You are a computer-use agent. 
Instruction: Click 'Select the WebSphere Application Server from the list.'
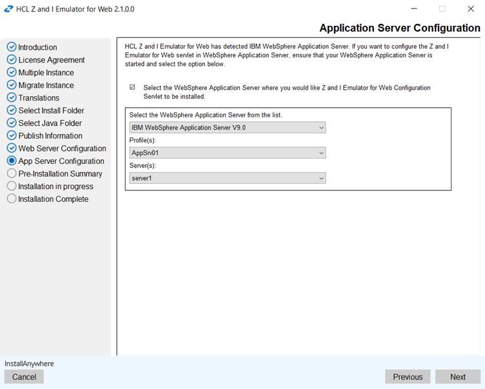[206, 115]
